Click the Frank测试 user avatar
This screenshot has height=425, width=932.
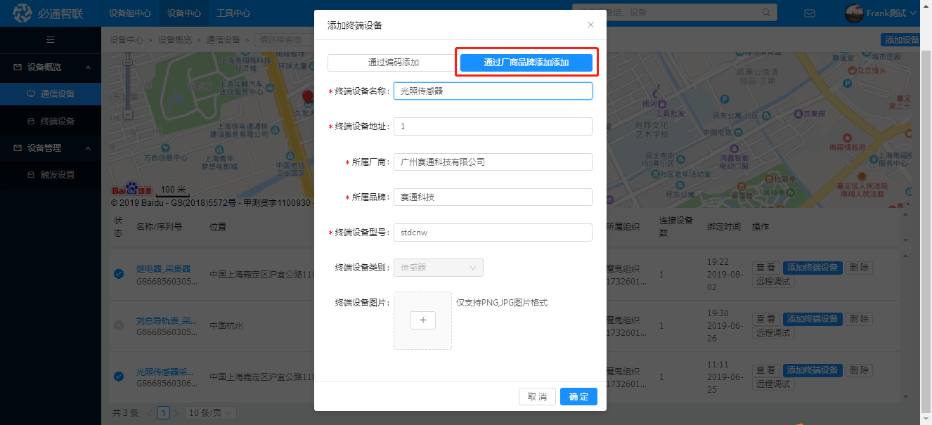point(854,13)
